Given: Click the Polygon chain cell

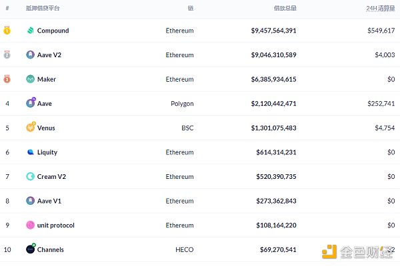Looking at the screenshot, I should tap(182, 104).
